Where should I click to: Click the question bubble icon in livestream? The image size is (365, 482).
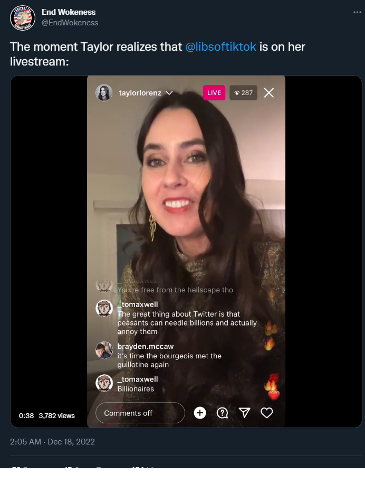tap(222, 413)
